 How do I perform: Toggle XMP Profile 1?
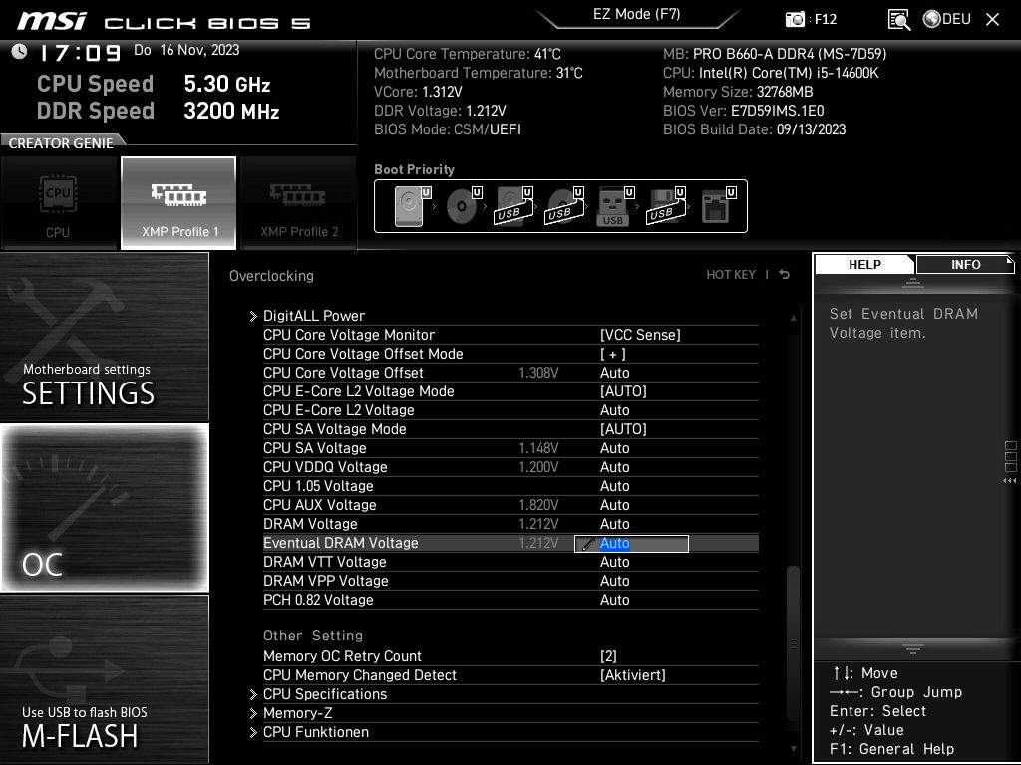(x=178, y=203)
